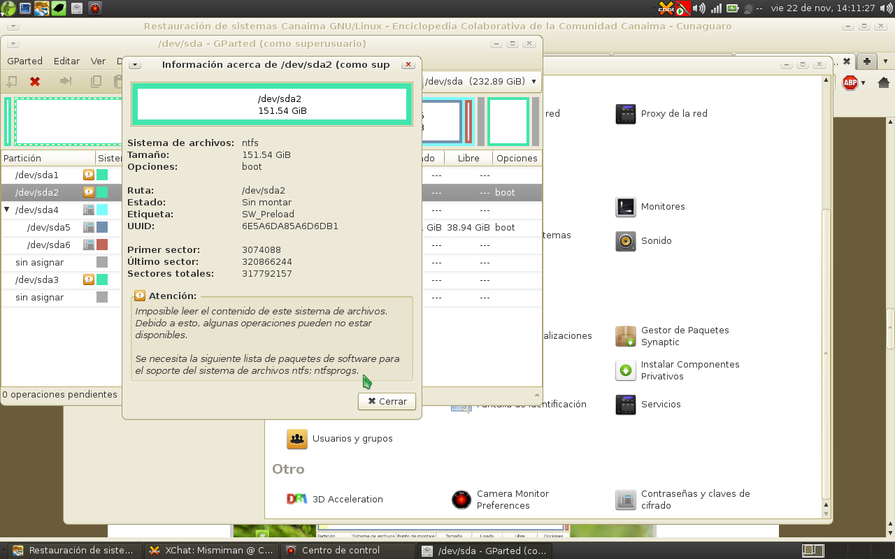
Task: Click the warning icon on /dev/sda3 row
Action: point(89,279)
